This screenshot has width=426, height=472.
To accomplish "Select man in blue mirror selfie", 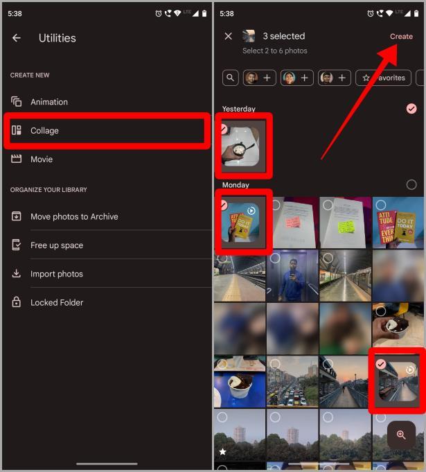I will [292, 276].
